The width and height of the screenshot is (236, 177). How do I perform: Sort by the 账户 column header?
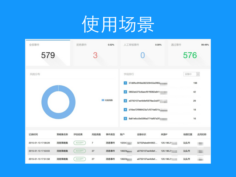(x=122, y=134)
